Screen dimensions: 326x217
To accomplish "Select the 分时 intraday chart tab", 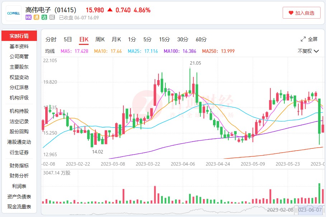I will 51,39.
